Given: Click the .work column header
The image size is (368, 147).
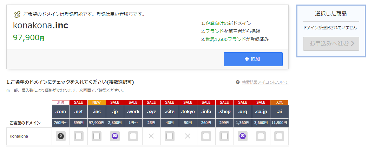Looking at the screenshot, I should tap(133, 112).
